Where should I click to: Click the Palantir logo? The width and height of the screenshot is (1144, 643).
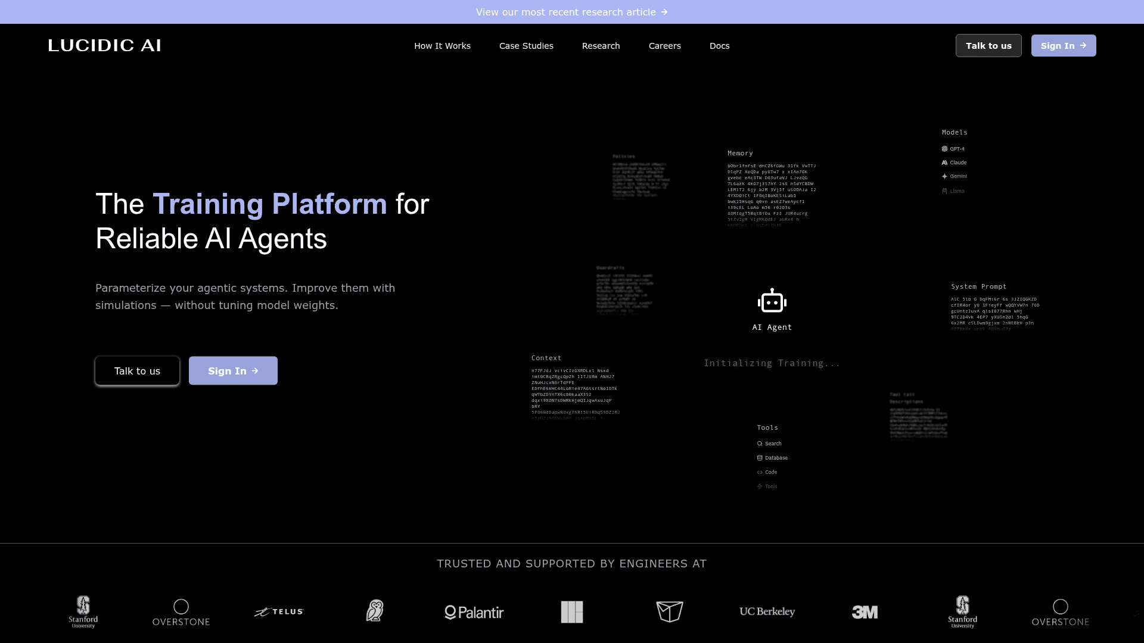pyautogui.click(x=474, y=612)
